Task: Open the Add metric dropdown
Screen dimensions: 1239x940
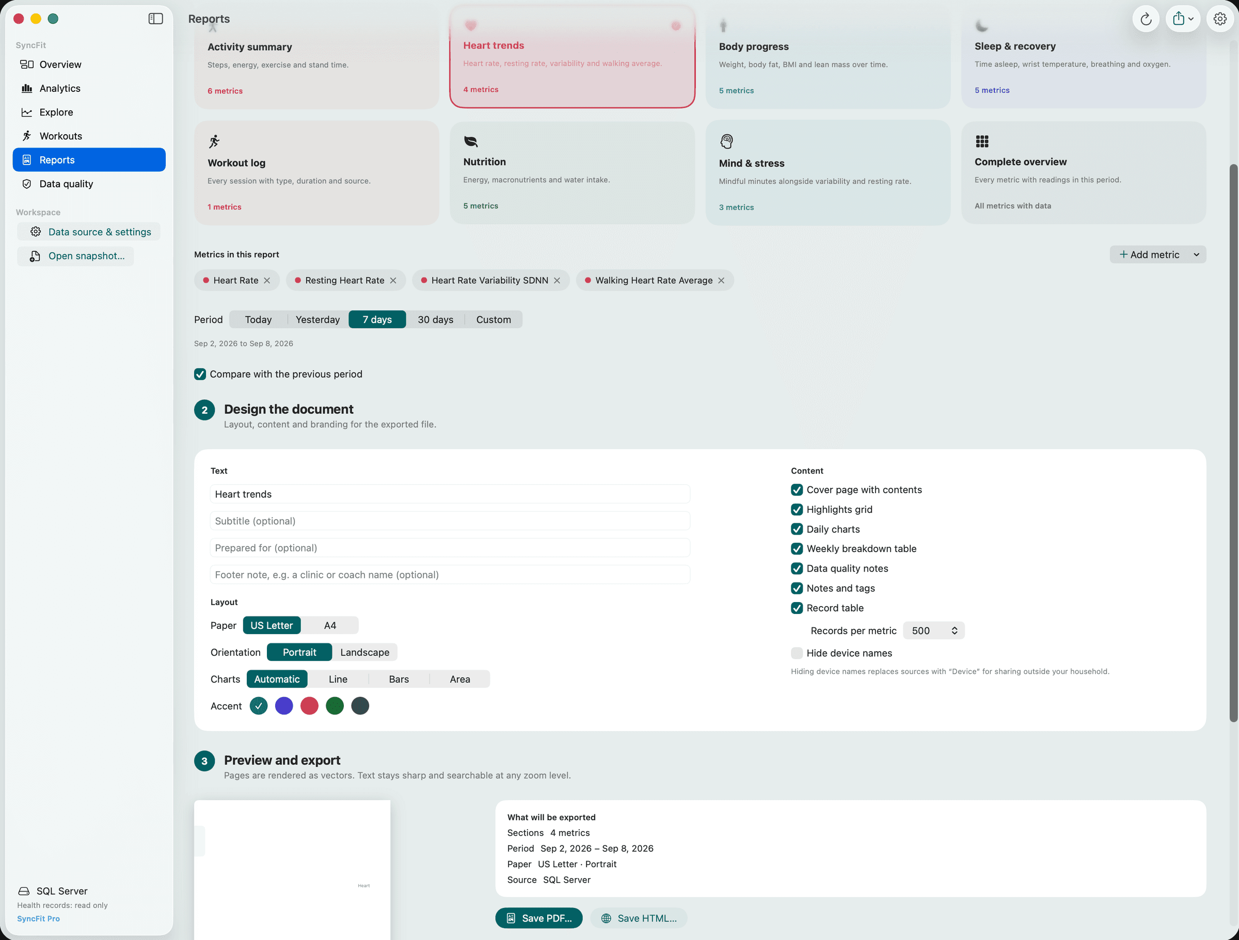Action: tap(1158, 255)
